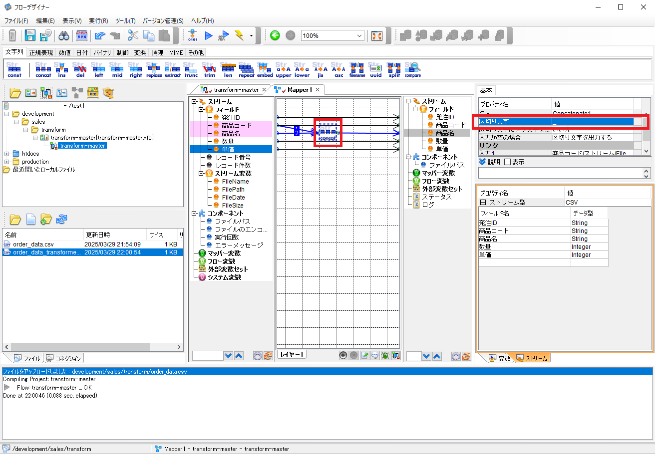The height and width of the screenshot is (454, 655).
Task: Select order_data.csv in file list
Action: (33, 244)
